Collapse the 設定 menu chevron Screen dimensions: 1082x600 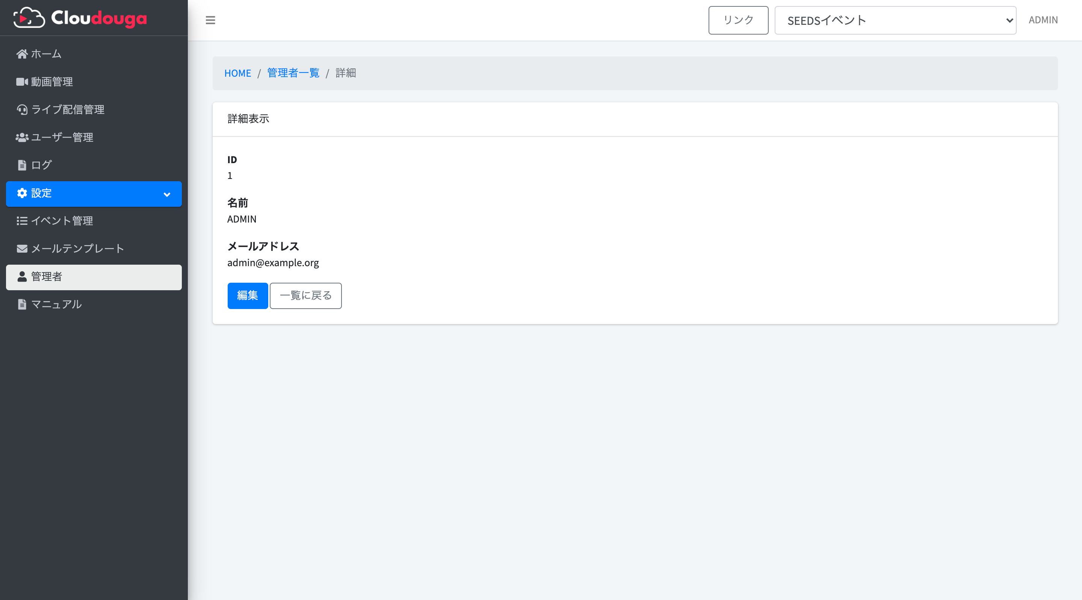[x=167, y=194]
